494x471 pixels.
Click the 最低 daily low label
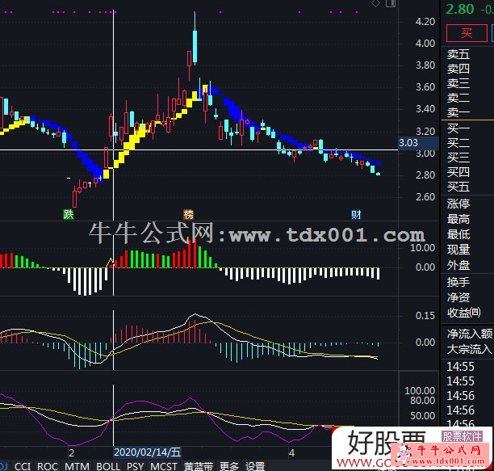pos(458,234)
